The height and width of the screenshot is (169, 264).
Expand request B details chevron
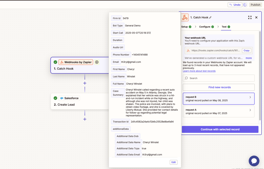pos(250,97)
